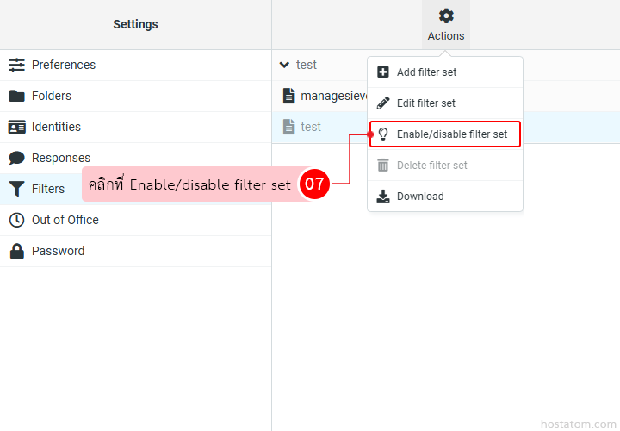Click the Responses speech bubble icon
Image resolution: width=620 pixels, height=431 pixels.
pyautogui.click(x=16, y=158)
